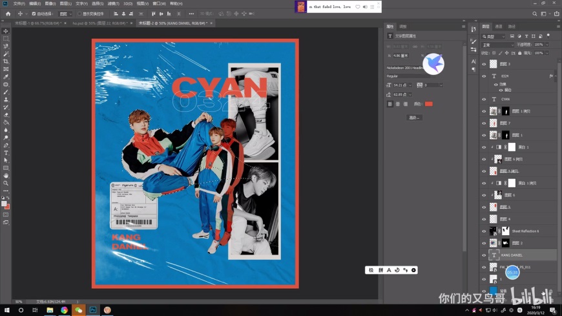562x316 pixels.
Task: Select center align text button
Action: tap(398, 104)
